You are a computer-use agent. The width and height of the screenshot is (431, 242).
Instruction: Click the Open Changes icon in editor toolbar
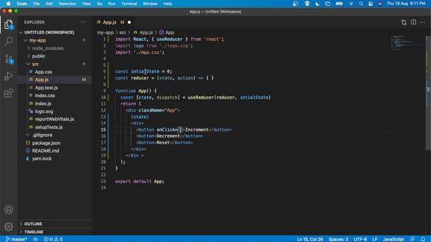(403, 22)
